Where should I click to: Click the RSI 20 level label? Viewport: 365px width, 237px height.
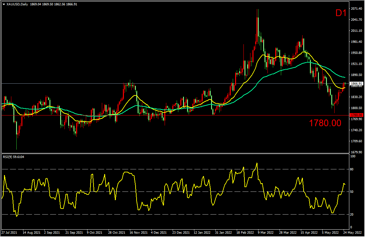pos(352,214)
